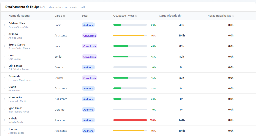This screenshot has width=256, height=136.
Task: Expand Gloria row chevron
Action: point(4,88)
